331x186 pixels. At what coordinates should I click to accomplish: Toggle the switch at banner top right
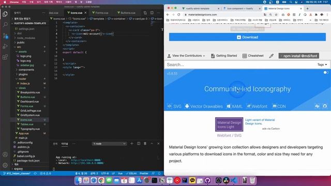[x=326, y=72]
